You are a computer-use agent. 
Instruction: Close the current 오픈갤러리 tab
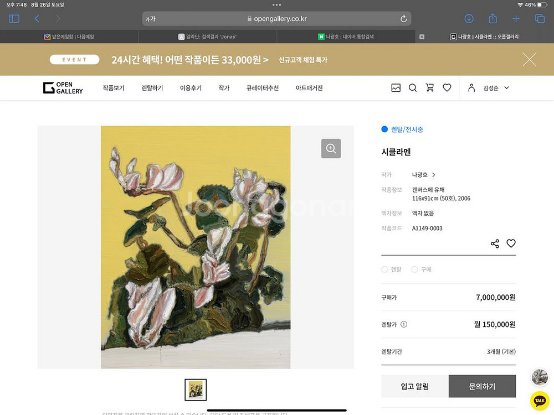(x=422, y=37)
